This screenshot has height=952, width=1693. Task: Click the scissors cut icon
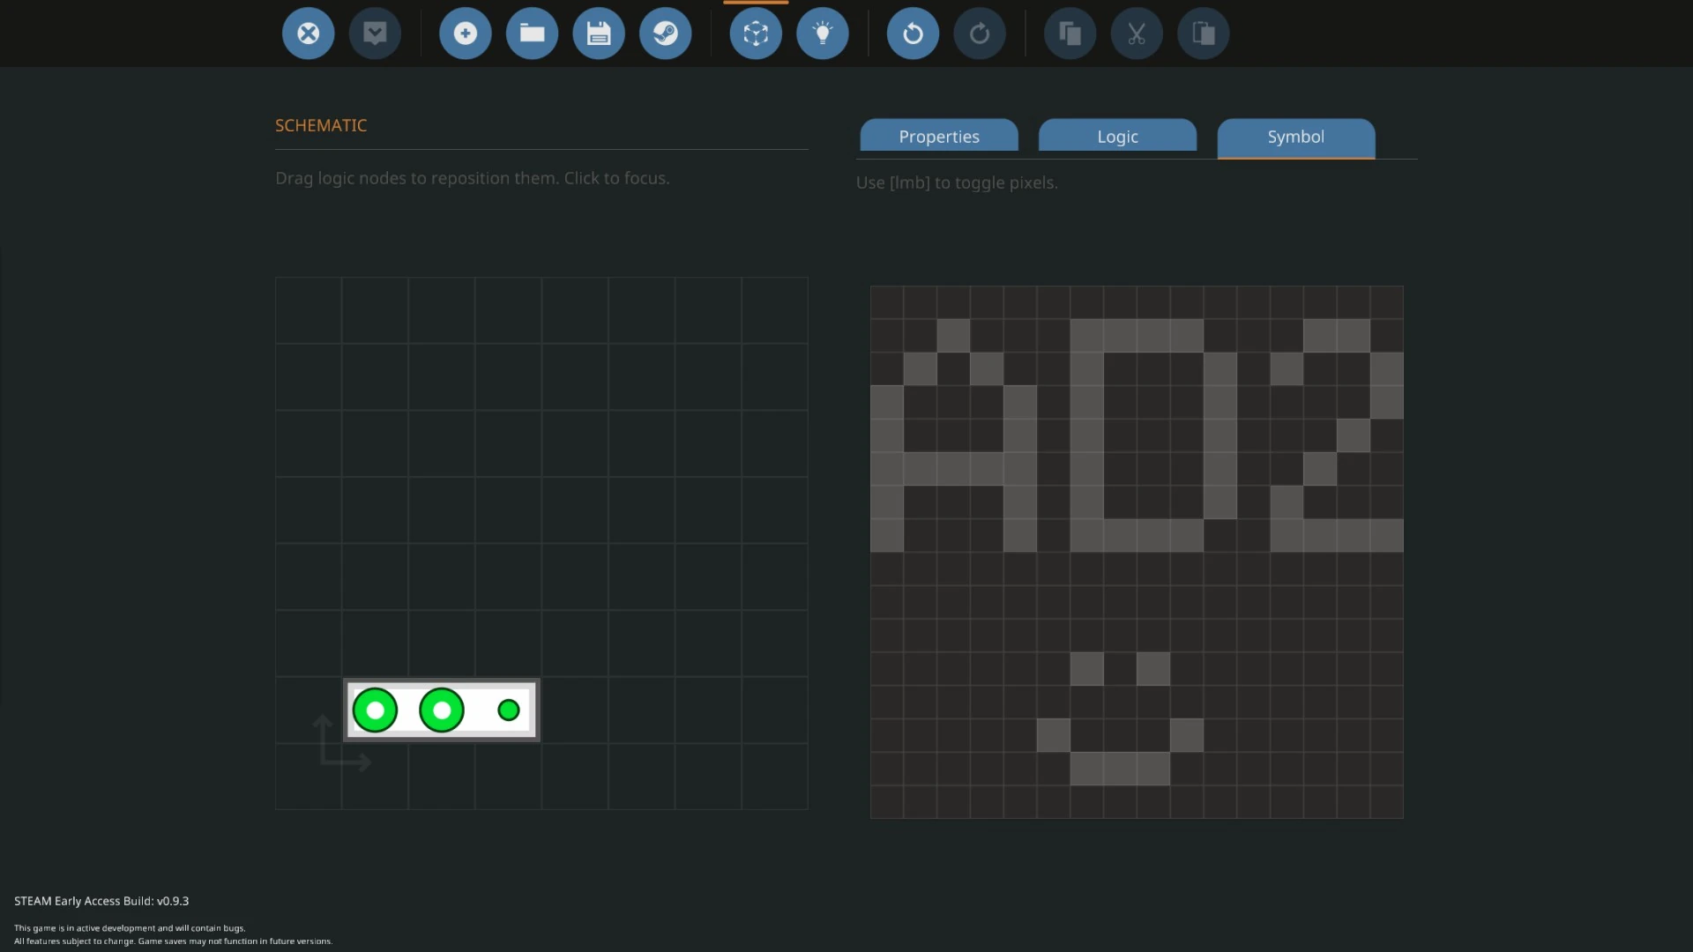1136,33
